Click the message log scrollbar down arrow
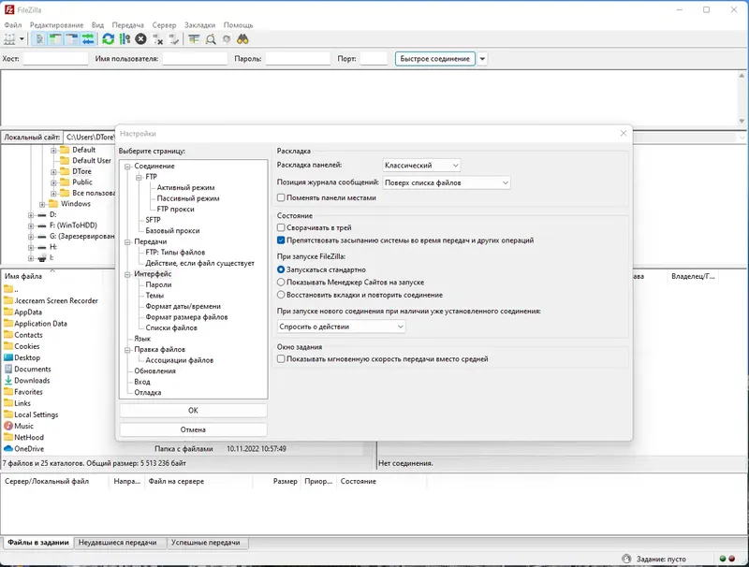Image resolution: width=749 pixels, height=567 pixels. click(x=742, y=122)
